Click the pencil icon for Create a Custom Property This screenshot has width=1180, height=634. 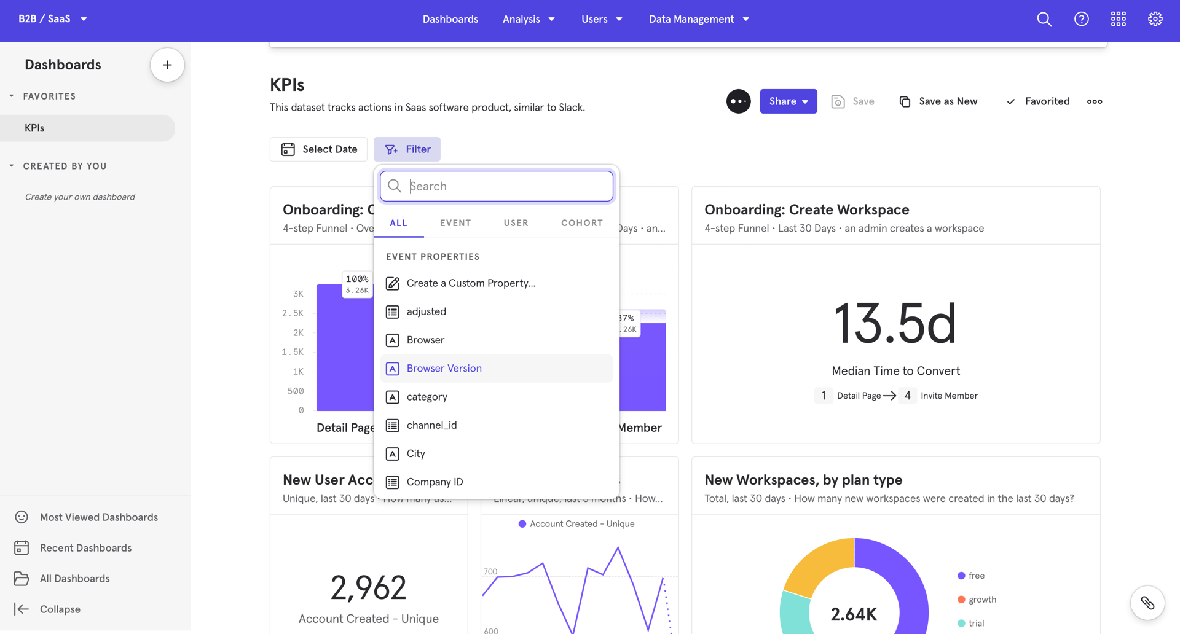point(393,283)
